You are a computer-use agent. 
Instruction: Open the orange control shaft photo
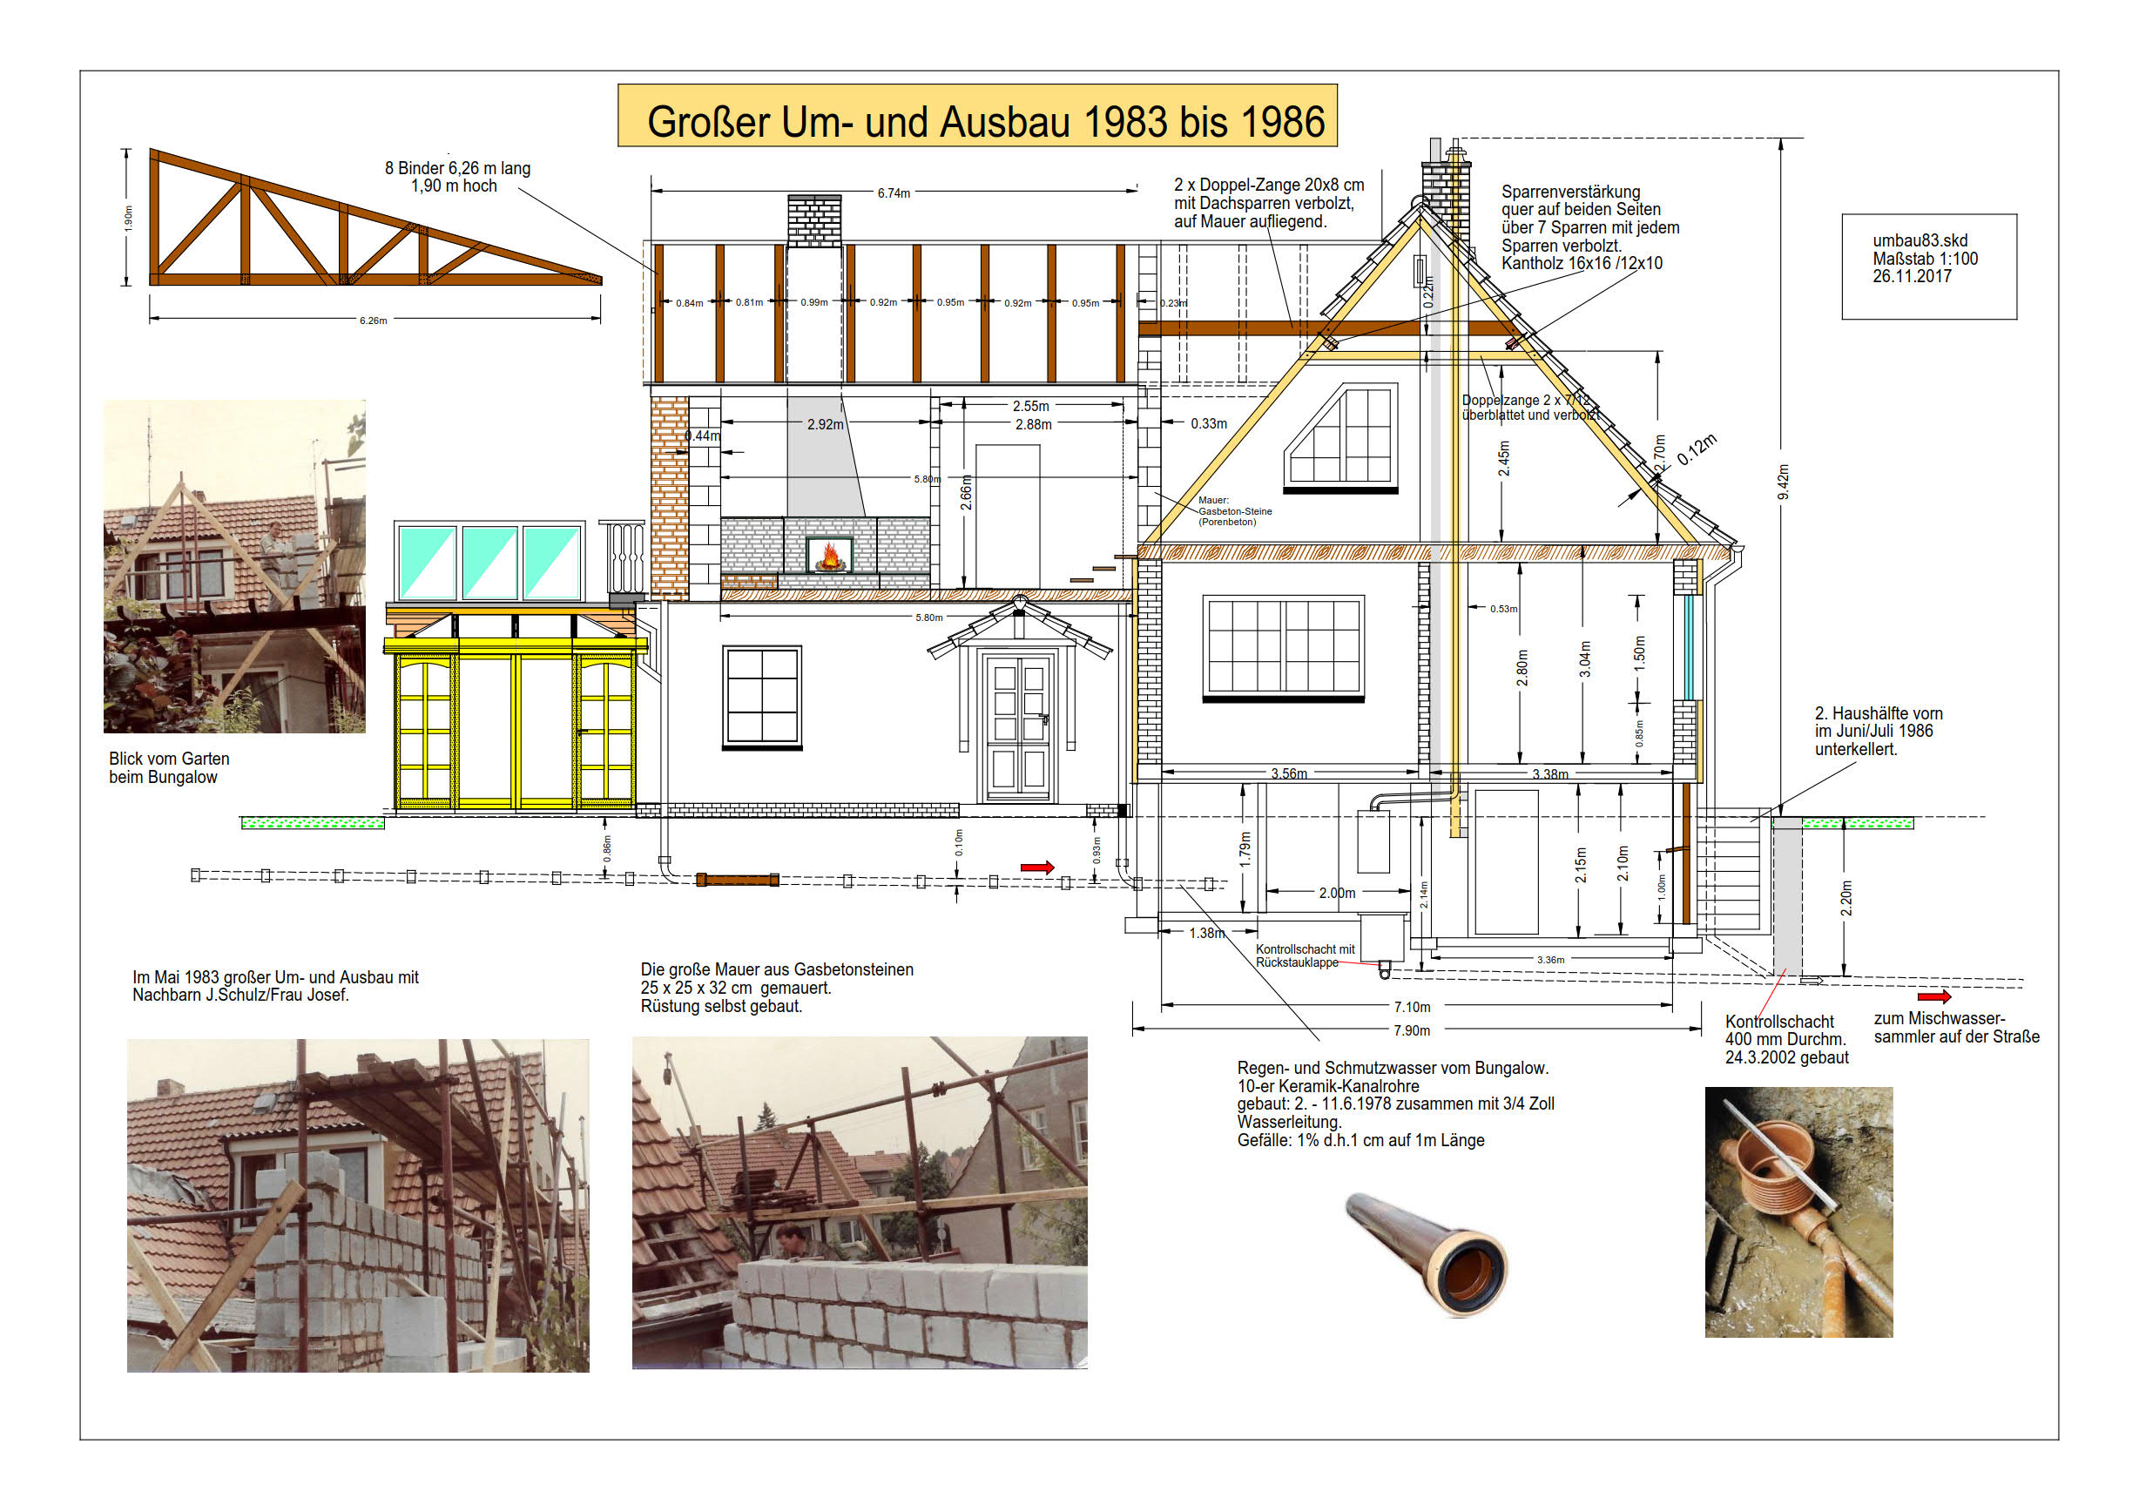1798,1212
